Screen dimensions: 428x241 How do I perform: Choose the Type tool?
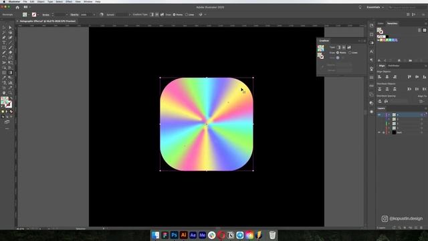coord(4,43)
